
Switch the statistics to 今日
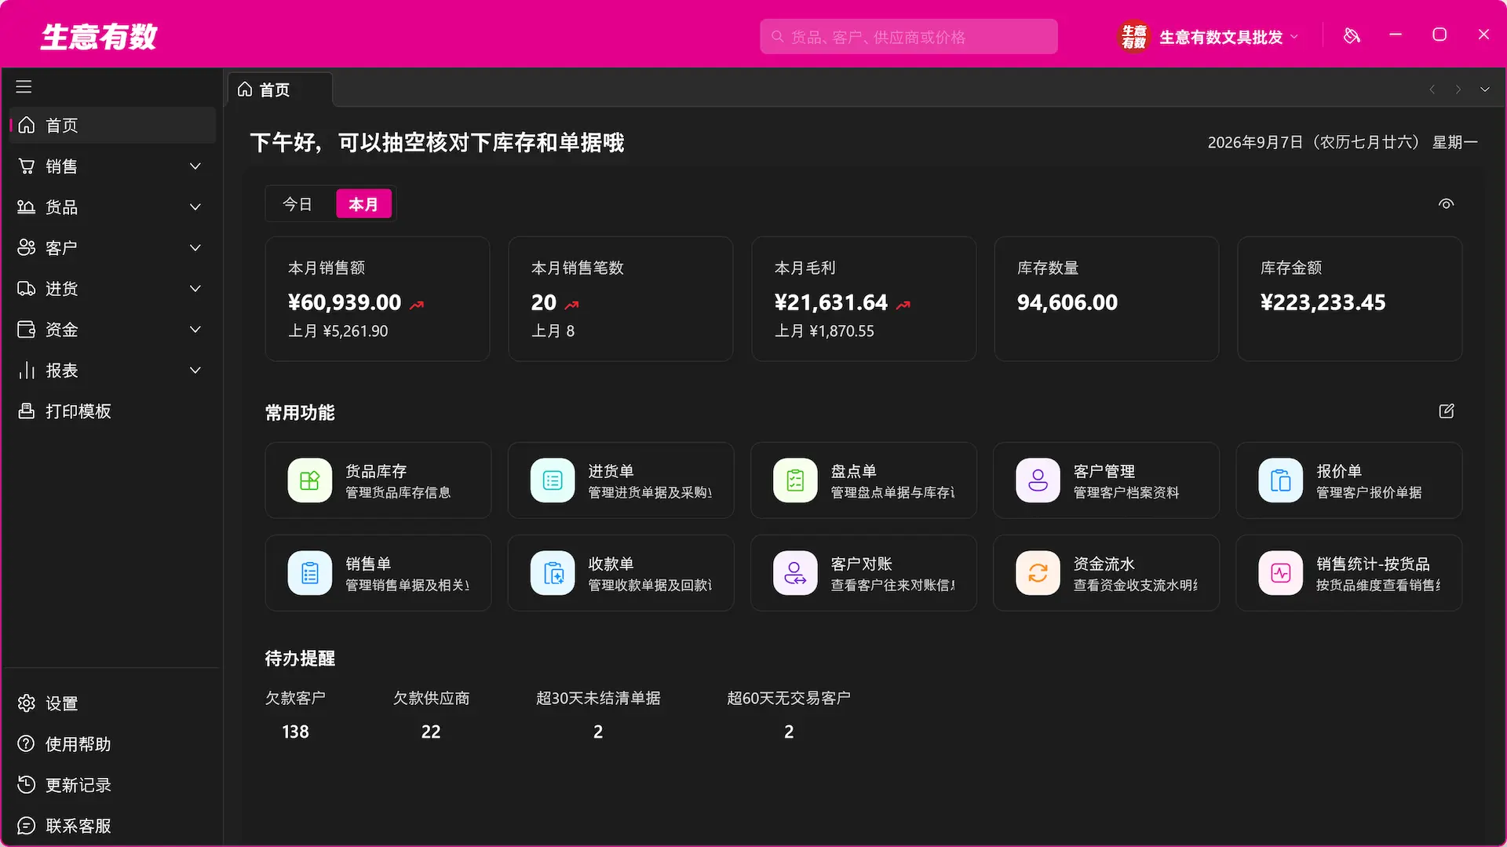click(x=297, y=204)
